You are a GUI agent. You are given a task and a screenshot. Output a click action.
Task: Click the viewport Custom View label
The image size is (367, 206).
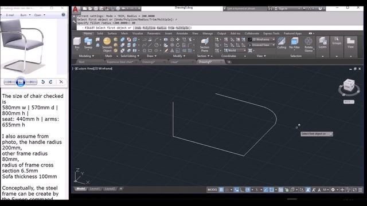(84, 69)
